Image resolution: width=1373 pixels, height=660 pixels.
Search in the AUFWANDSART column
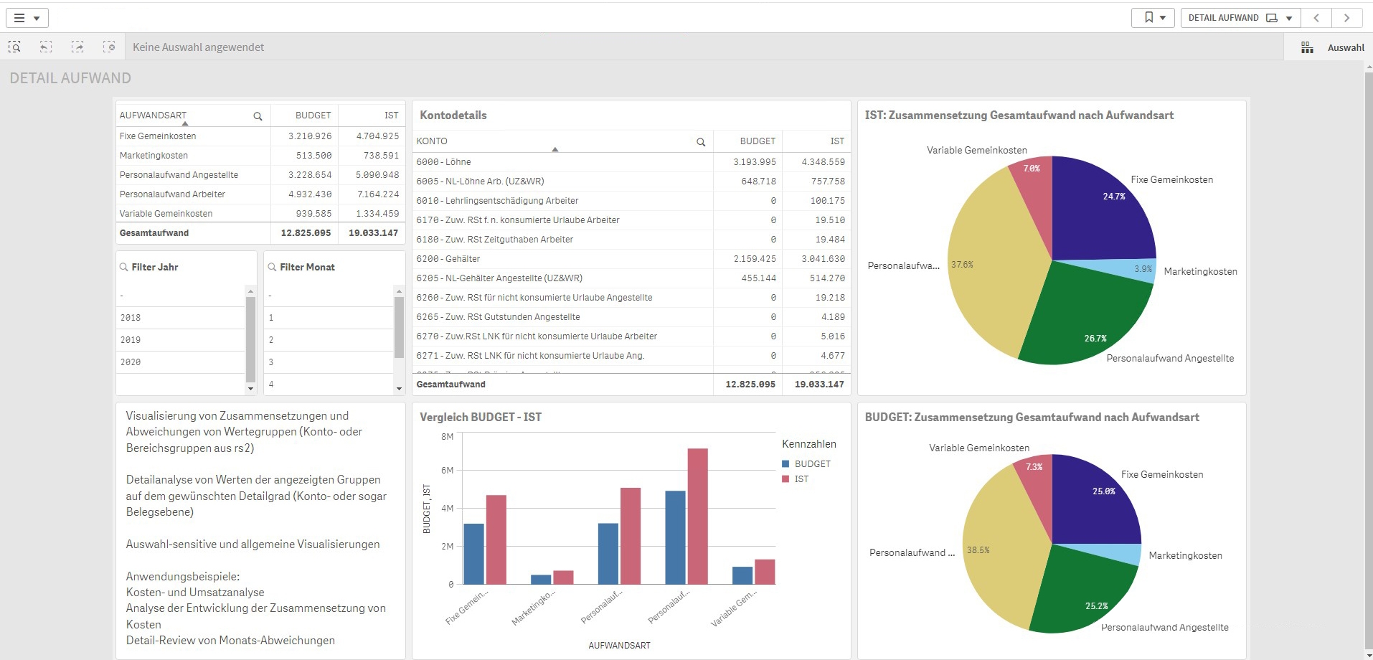click(258, 115)
